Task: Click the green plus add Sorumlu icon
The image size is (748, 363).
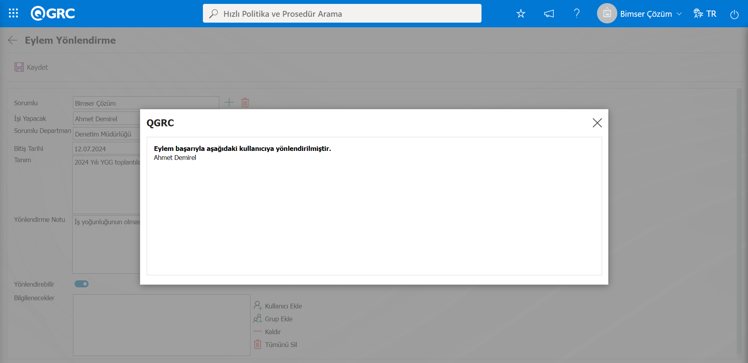Action: [229, 103]
